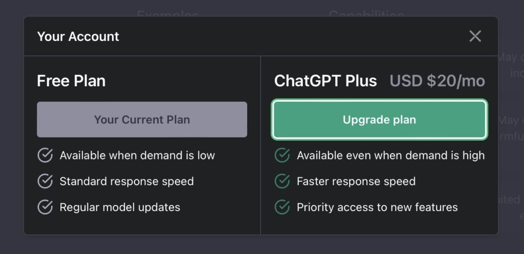This screenshot has height=254, width=524.
Task: Click the Your Current Plan button
Action: pos(142,120)
